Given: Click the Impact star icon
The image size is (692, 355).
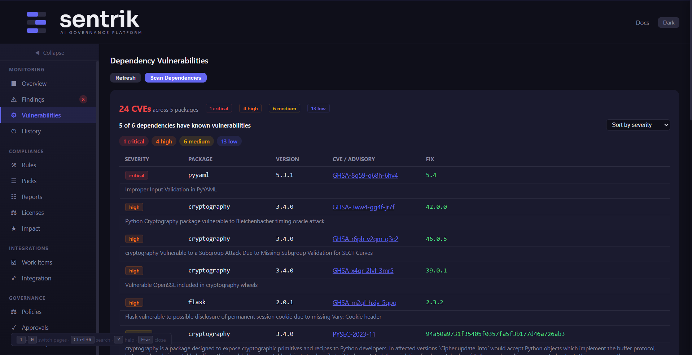Looking at the screenshot, I should (x=14, y=228).
